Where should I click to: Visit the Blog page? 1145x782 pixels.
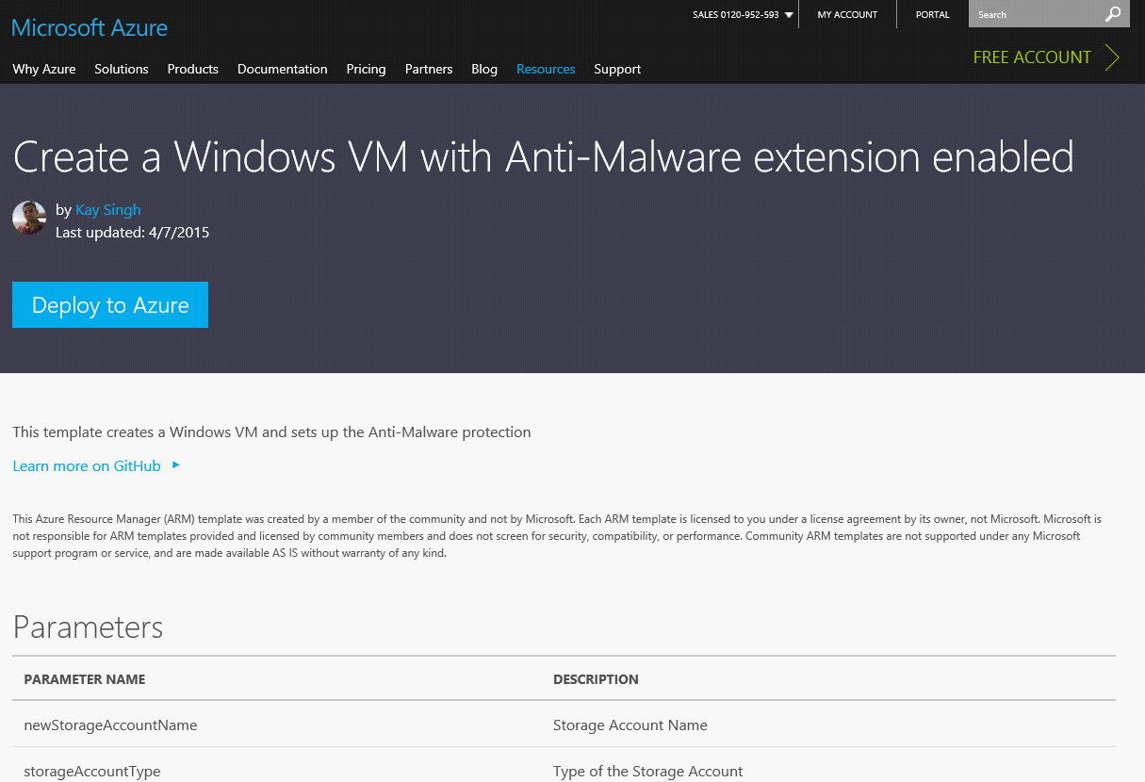(484, 69)
